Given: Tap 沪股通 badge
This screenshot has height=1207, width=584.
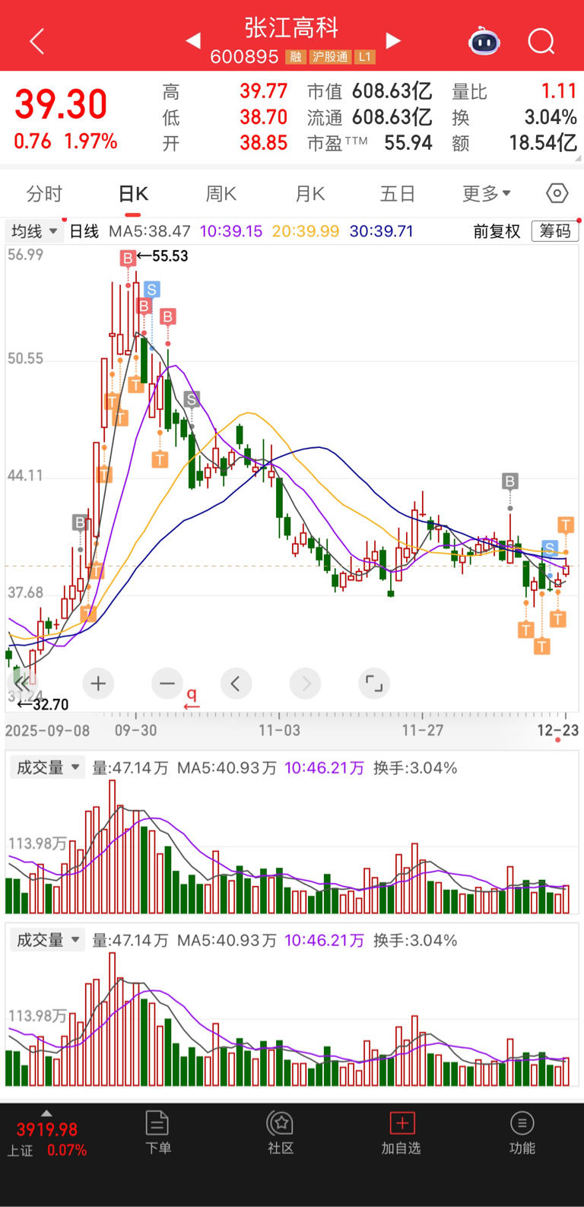Looking at the screenshot, I should (330, 57).
